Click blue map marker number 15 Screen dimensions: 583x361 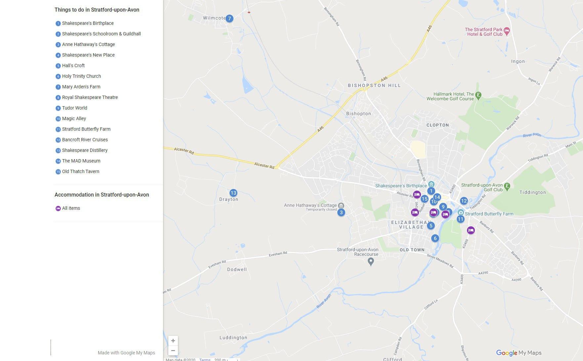425,199
